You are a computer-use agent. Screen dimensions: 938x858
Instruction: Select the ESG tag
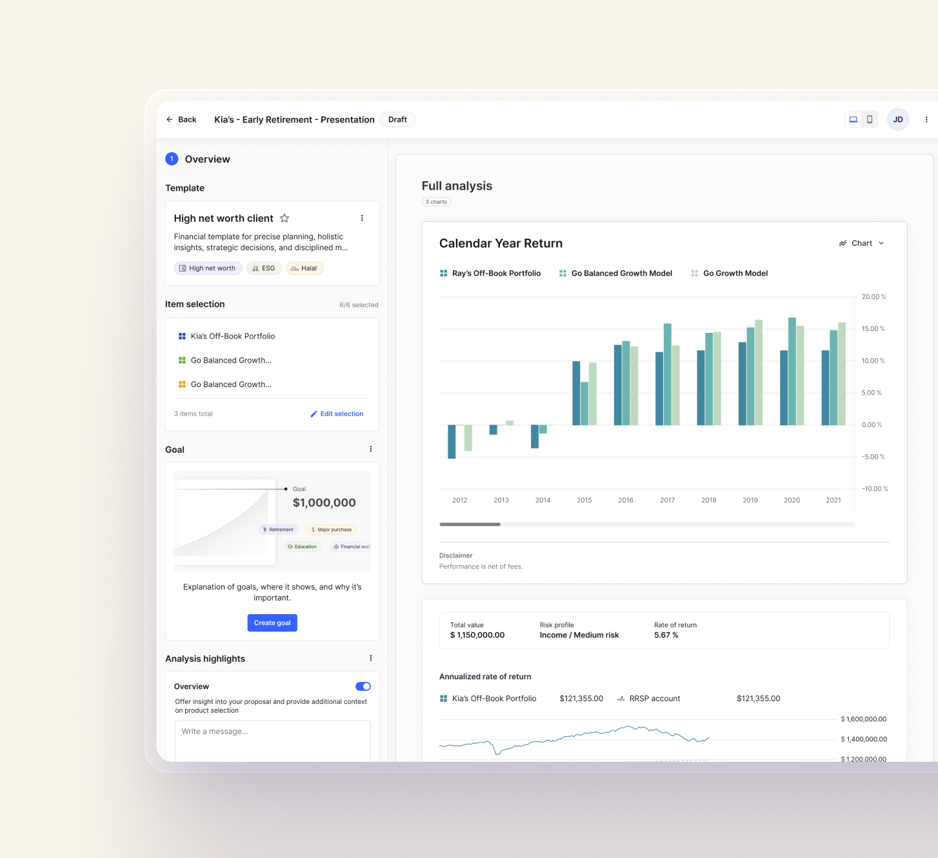click(x=264, y=268)
